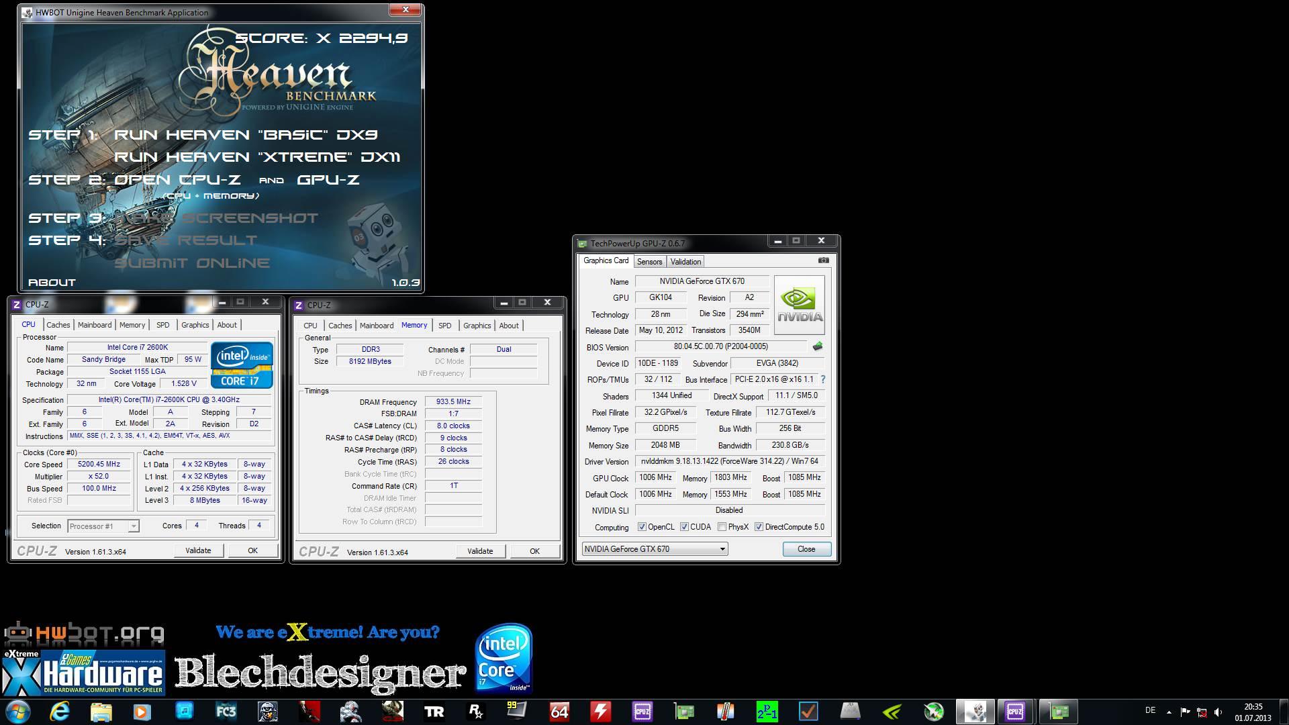The image size is (1289, 725).
Task: Open Graphics tab in right CPU-Z window
Action: [x=477, y=326]
